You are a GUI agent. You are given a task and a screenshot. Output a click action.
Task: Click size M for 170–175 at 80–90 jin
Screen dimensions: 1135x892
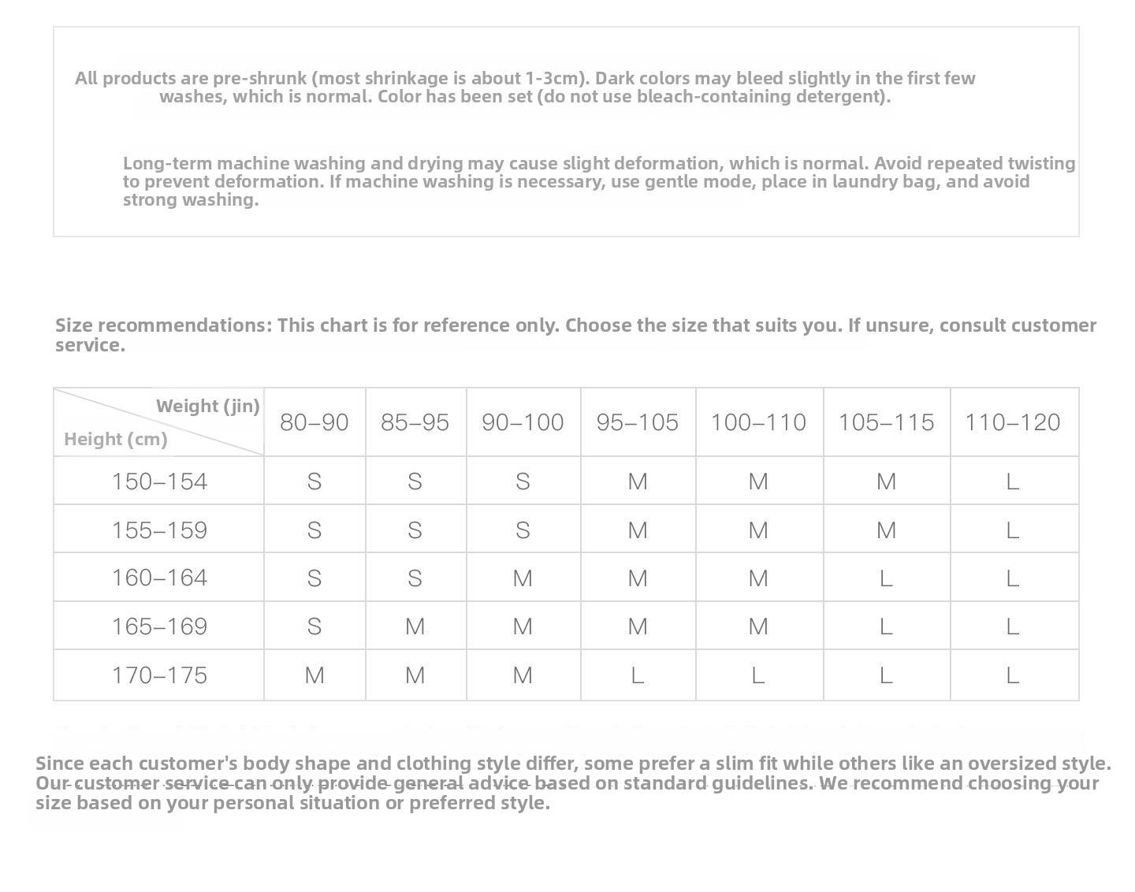[314, 675]
